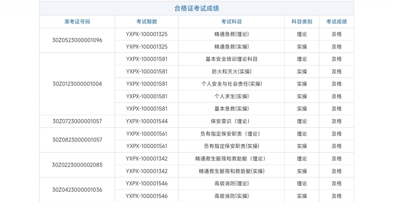This screenshot has height=202, width=393.
Task: Click the 精通急救(理论) subject cell
Action: (x=231, y=34)
